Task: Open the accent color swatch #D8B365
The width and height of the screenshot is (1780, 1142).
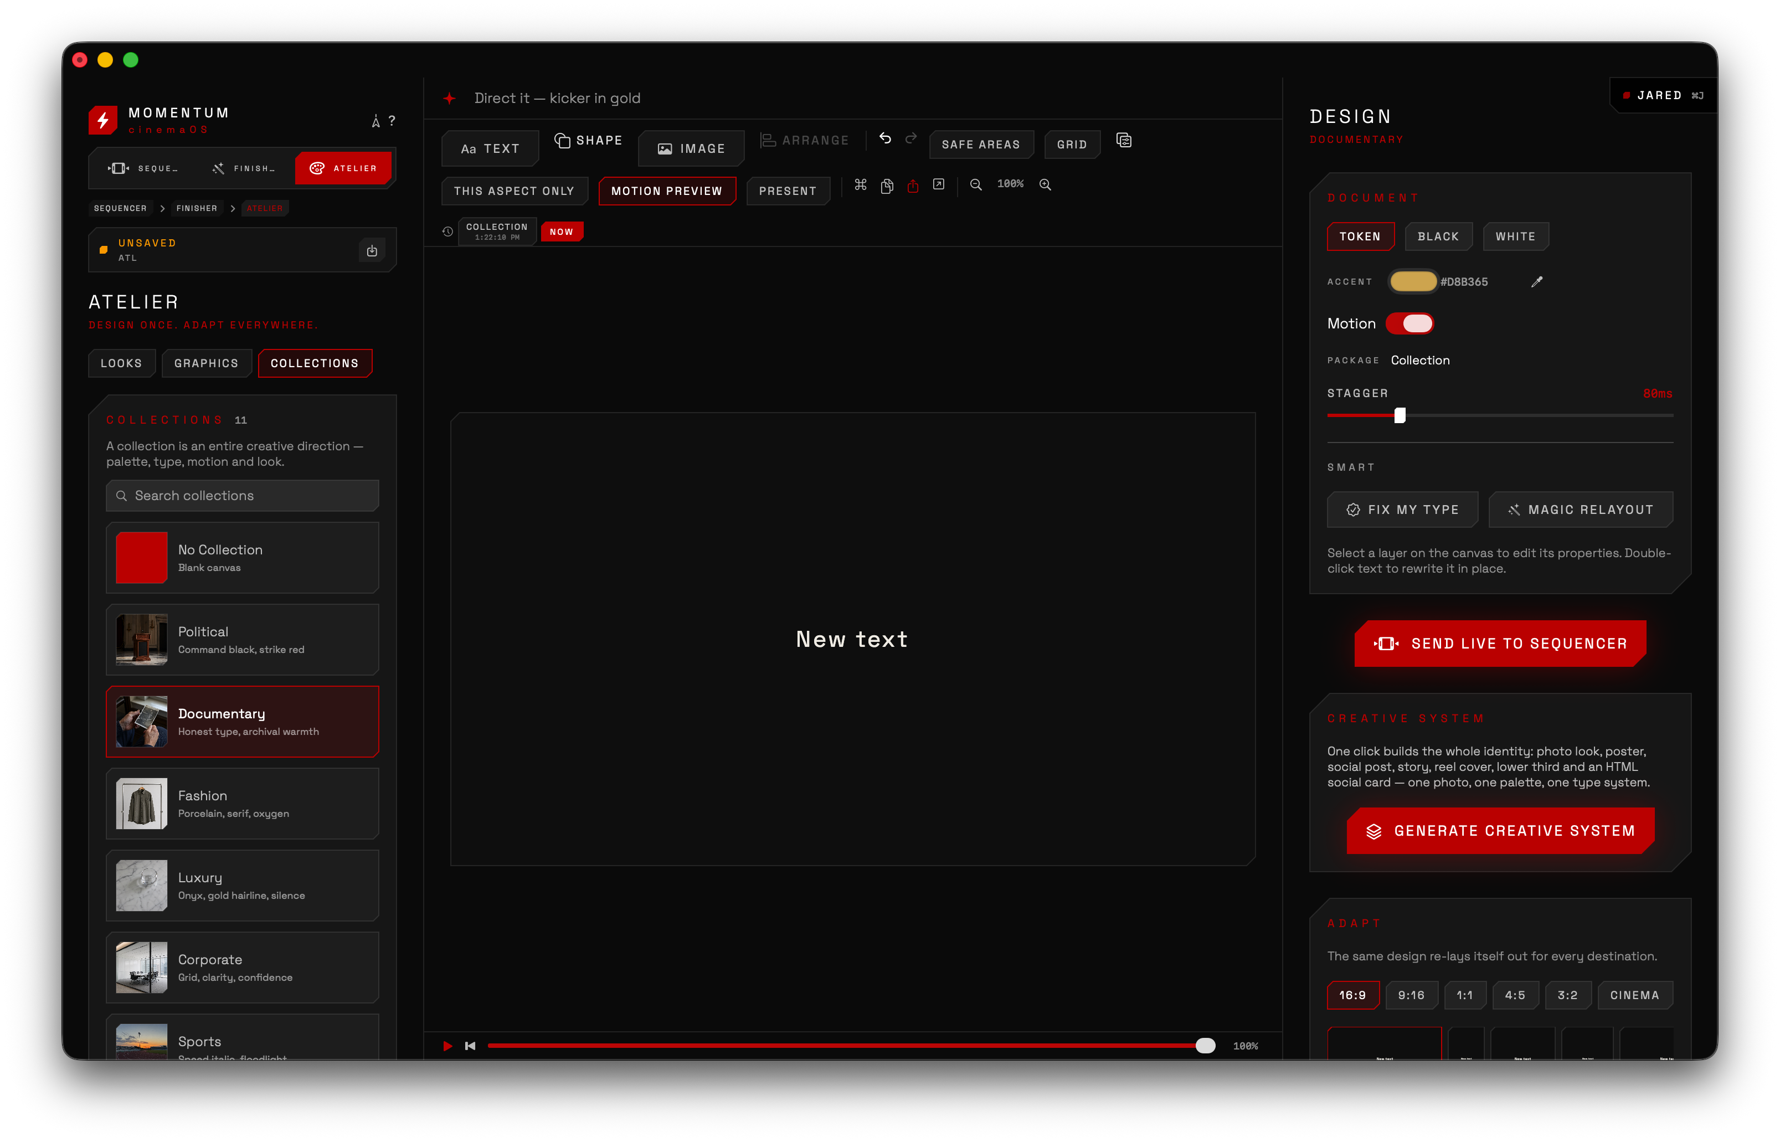Action: (x=1413, y=282)
